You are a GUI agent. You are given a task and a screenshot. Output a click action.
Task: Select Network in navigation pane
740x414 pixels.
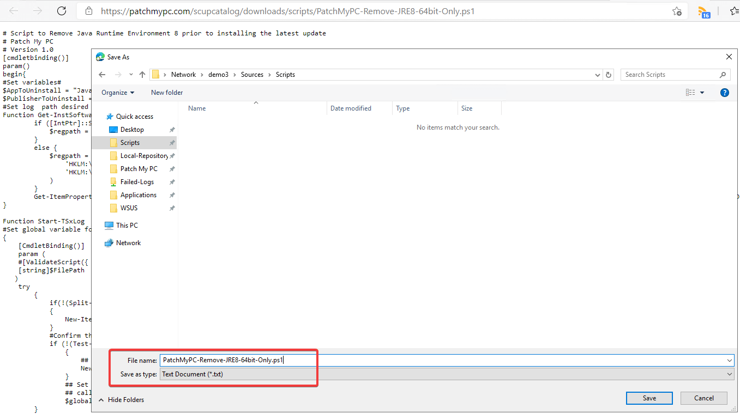pos(128,243)
